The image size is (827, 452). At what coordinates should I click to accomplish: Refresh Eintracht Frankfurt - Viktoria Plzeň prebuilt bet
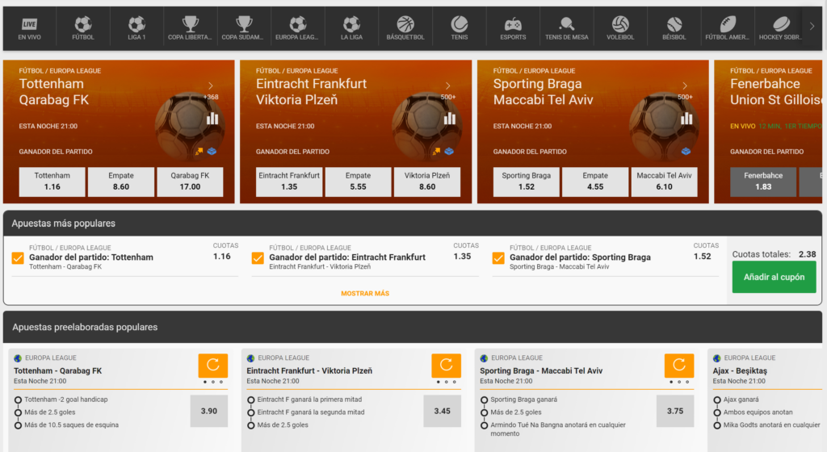446,365
